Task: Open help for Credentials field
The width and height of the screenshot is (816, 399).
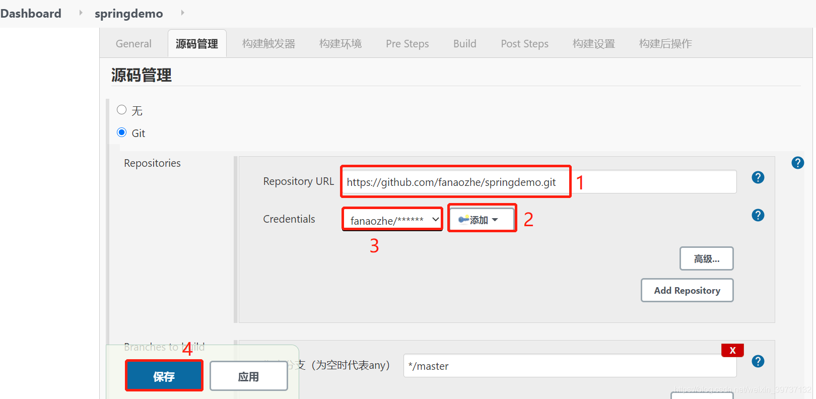Action: pos(758,215)
